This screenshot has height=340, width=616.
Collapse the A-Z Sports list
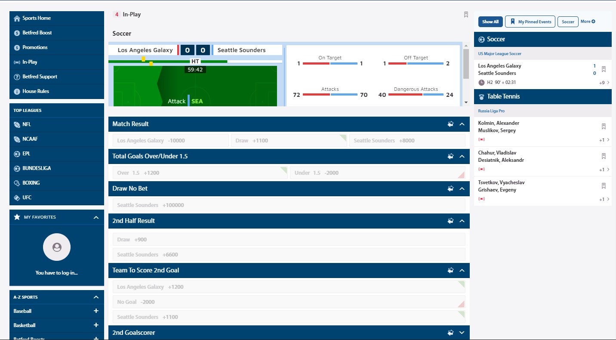pyautogui.click(x=96, y=297)
